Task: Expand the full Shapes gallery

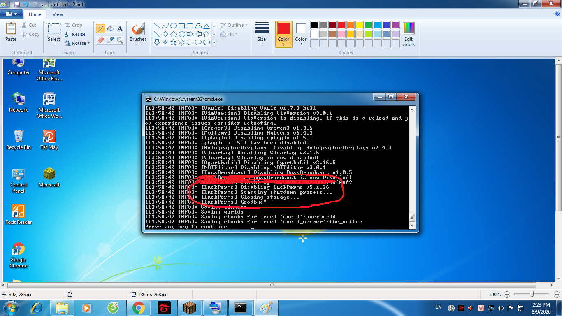Action: point(214,42)
